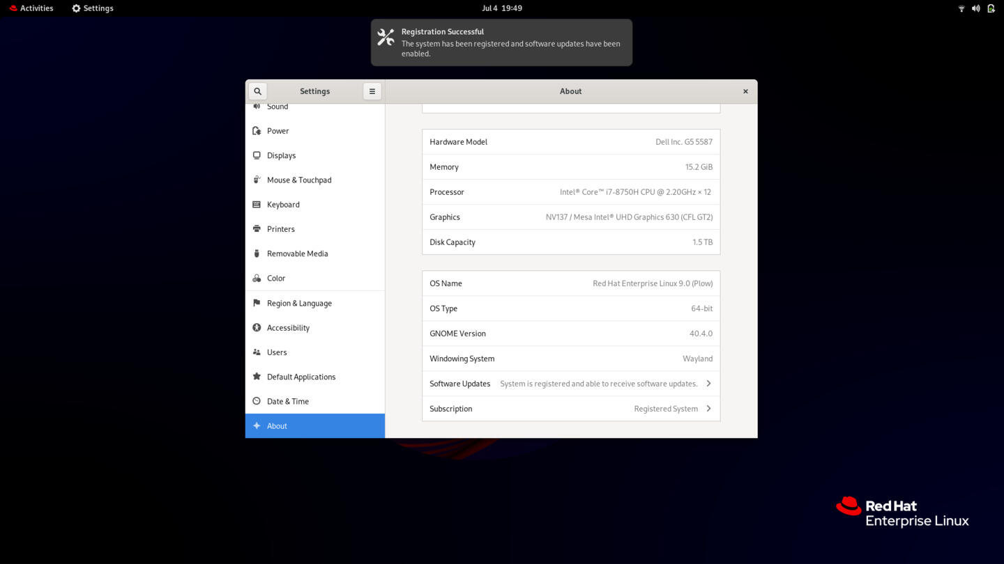The image size is (1004, 564).
Task: Expand the Subscription row chevron
Action: pyautogui.click(x=708, y=409)
